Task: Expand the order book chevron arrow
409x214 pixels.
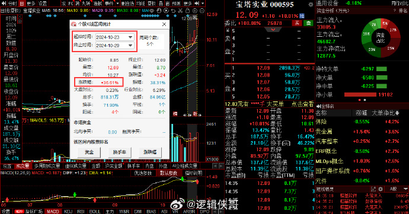Action: [273, 30]
